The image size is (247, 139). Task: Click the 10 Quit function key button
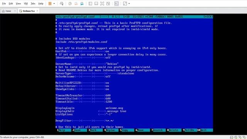pos(205,130)
